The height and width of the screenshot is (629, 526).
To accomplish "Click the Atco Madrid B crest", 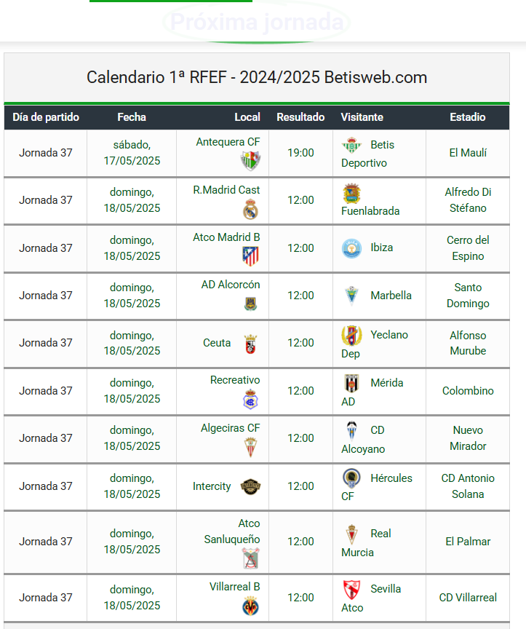I will (250, 256).
